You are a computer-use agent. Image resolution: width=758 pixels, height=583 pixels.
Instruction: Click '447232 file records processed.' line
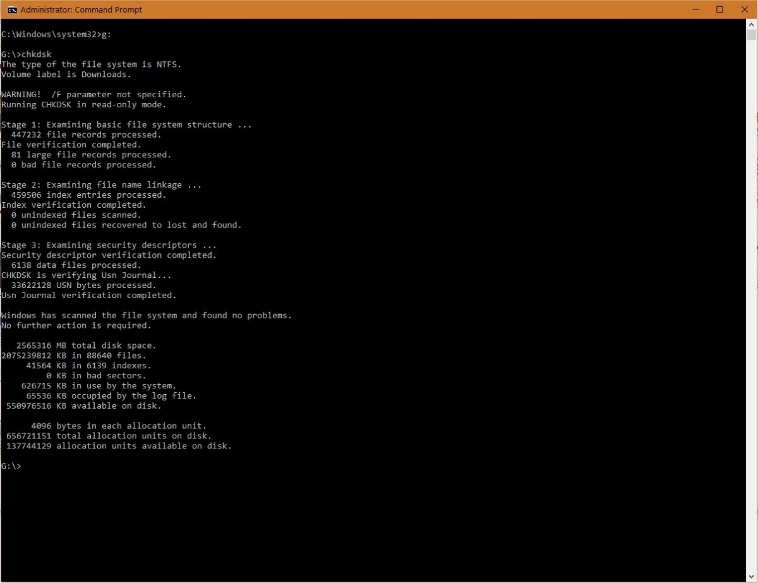coord(87,135)
